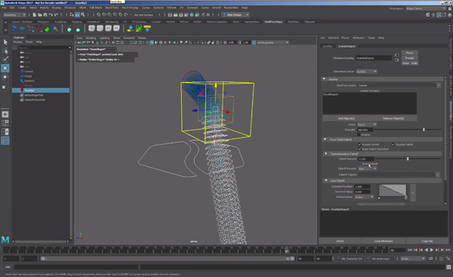
Task: Open the Mesh Tools menu
Action: tap(112, 8)
